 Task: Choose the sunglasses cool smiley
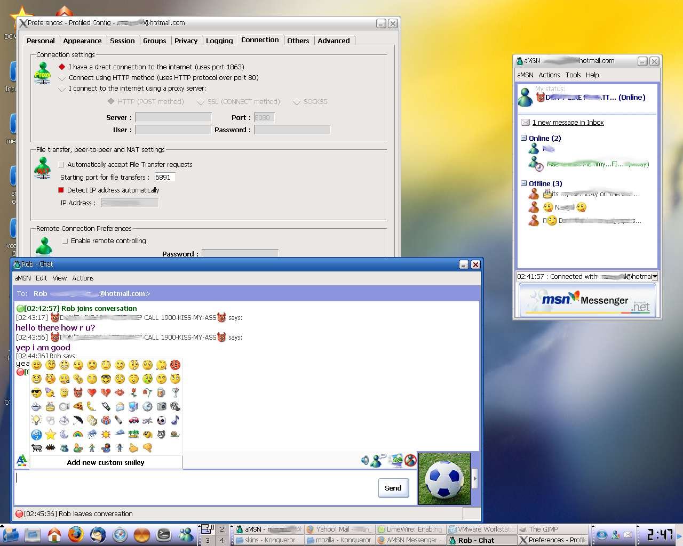pos(36,393)
